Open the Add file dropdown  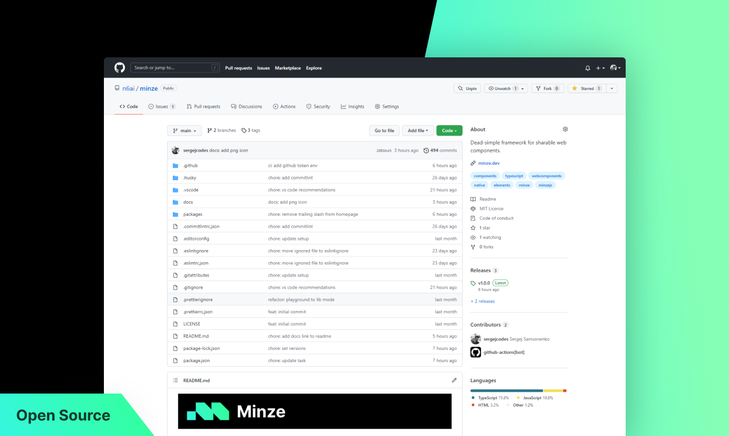click(418, 131)
